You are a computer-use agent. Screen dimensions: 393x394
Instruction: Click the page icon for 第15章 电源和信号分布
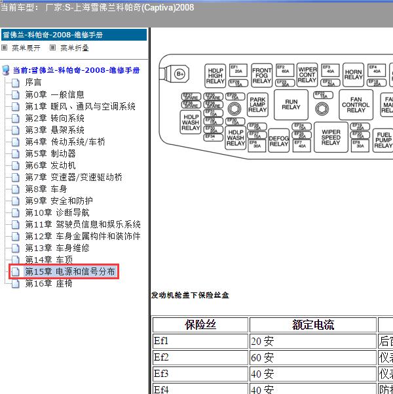(15, 271)
